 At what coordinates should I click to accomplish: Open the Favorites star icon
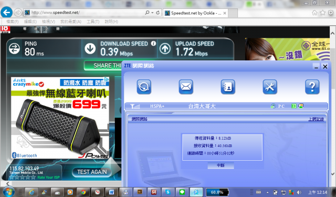(x=322, y=13)
